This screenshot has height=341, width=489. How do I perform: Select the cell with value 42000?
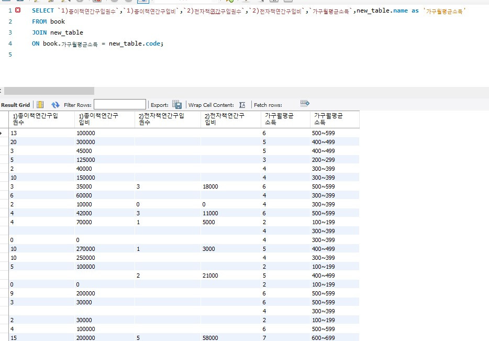tap(105, 213)
